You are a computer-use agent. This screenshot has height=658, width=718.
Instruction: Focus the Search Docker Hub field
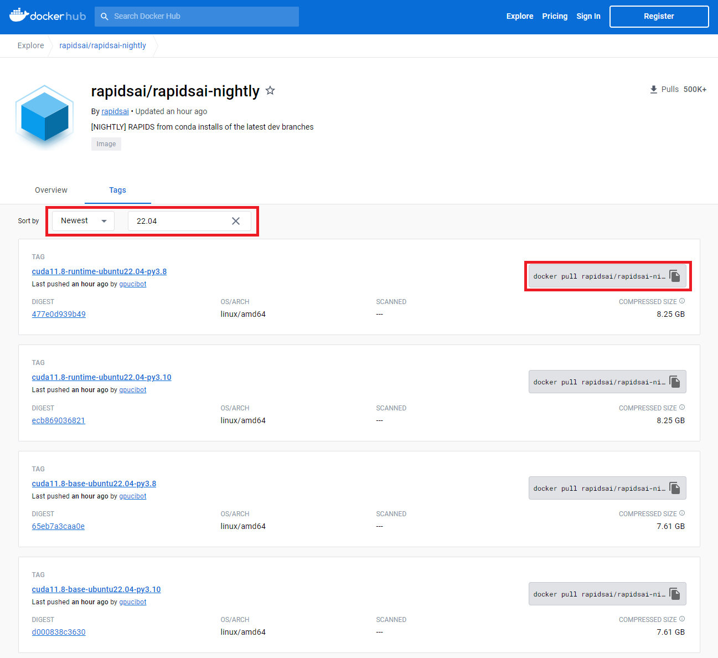point(197,17)
